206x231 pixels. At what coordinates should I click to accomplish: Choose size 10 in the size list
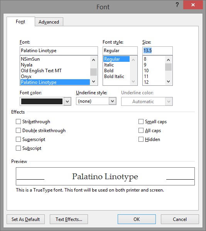click(154, 71)
